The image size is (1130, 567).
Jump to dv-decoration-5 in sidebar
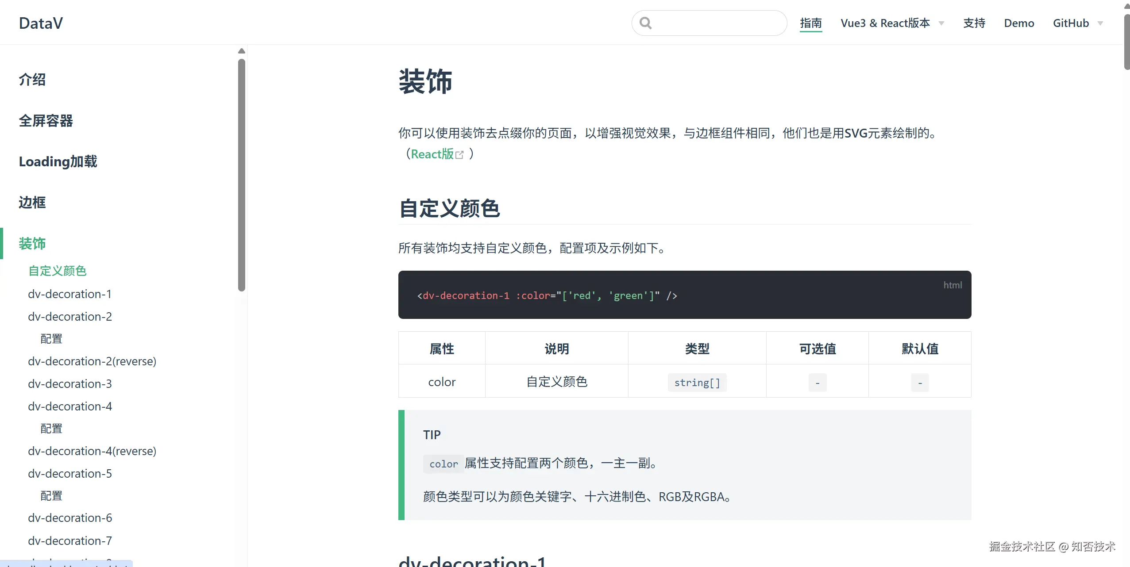coord(69,474)
